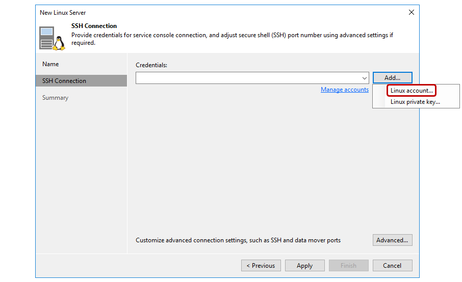This screenshot has width=462, height=282.
Task: Click the Finish button
Action: point(349,266)
